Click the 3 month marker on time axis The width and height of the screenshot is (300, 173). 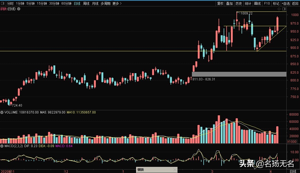tap(212, 171)
